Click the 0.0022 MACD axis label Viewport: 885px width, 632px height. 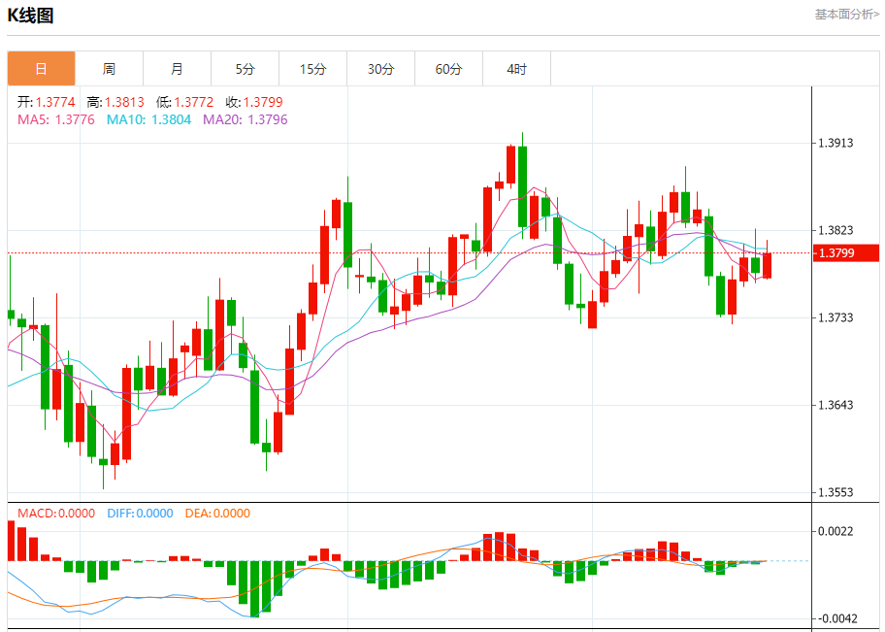835,531
